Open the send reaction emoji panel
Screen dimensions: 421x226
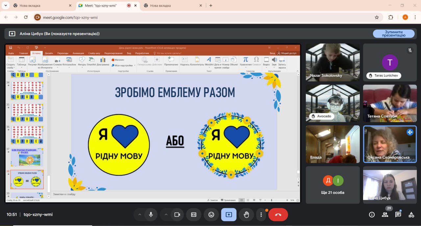click(211, 215)
